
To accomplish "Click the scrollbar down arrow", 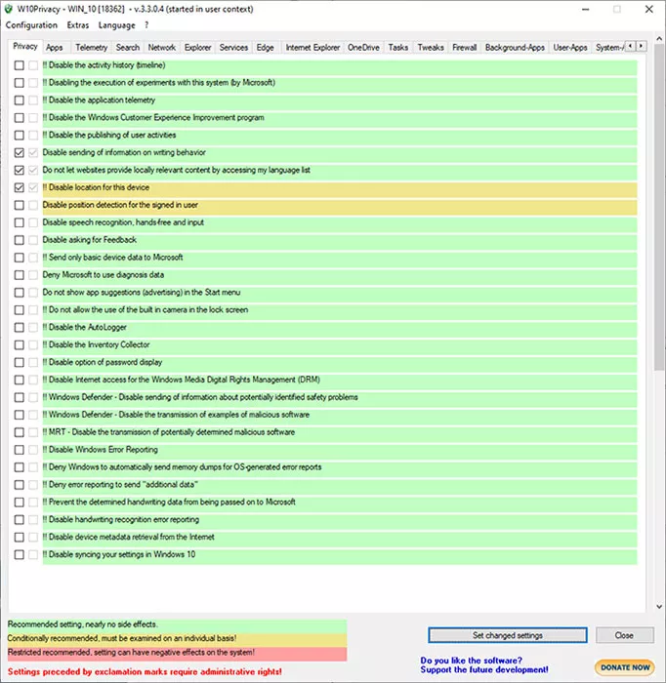I will tap(659, 606).
